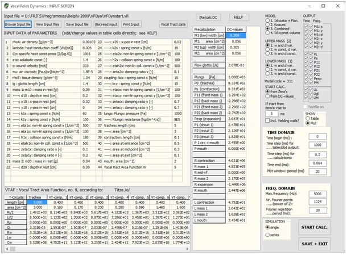Click the Vocal Folds Dynamics app icon
347x256 pixels.
coord(6,6)
